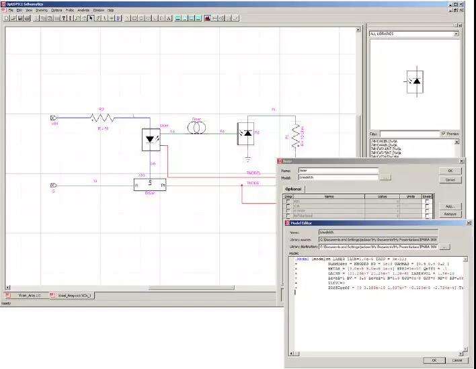Click the Driver block on schematic

point(149,183)
